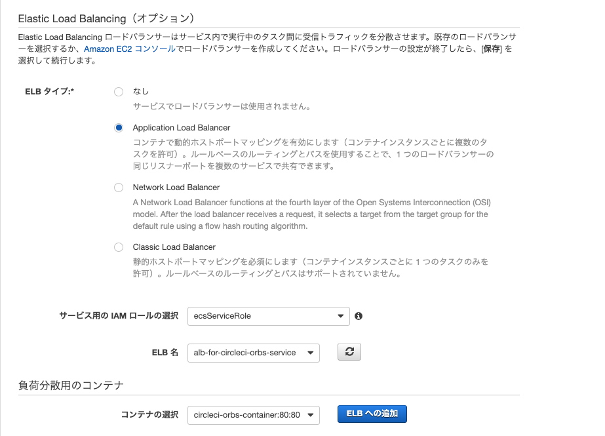Click the '負荷分散用のコンテナ' section heading

tap(71, 386)
